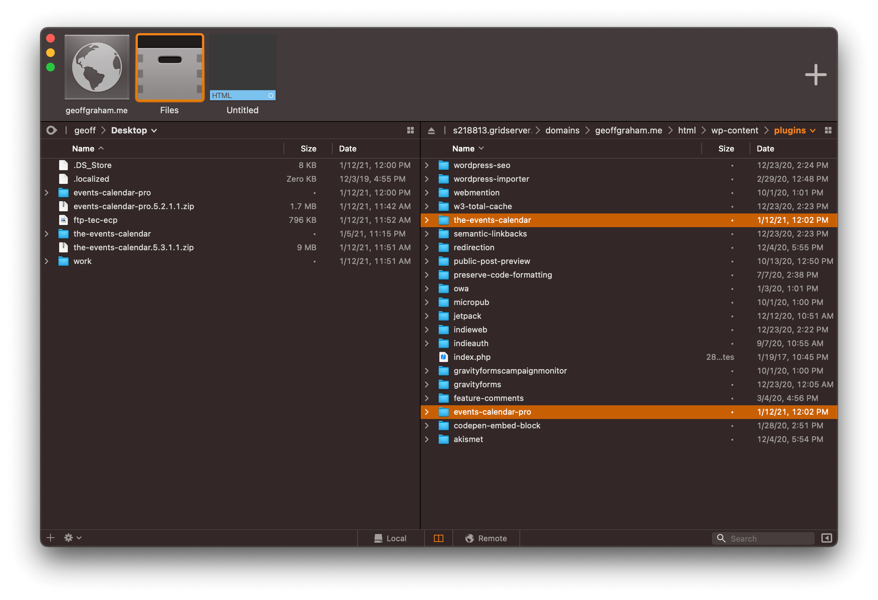Expand remote jetpack folder
Viewport: 878px width, 600px height.
[x=426, y=316]
